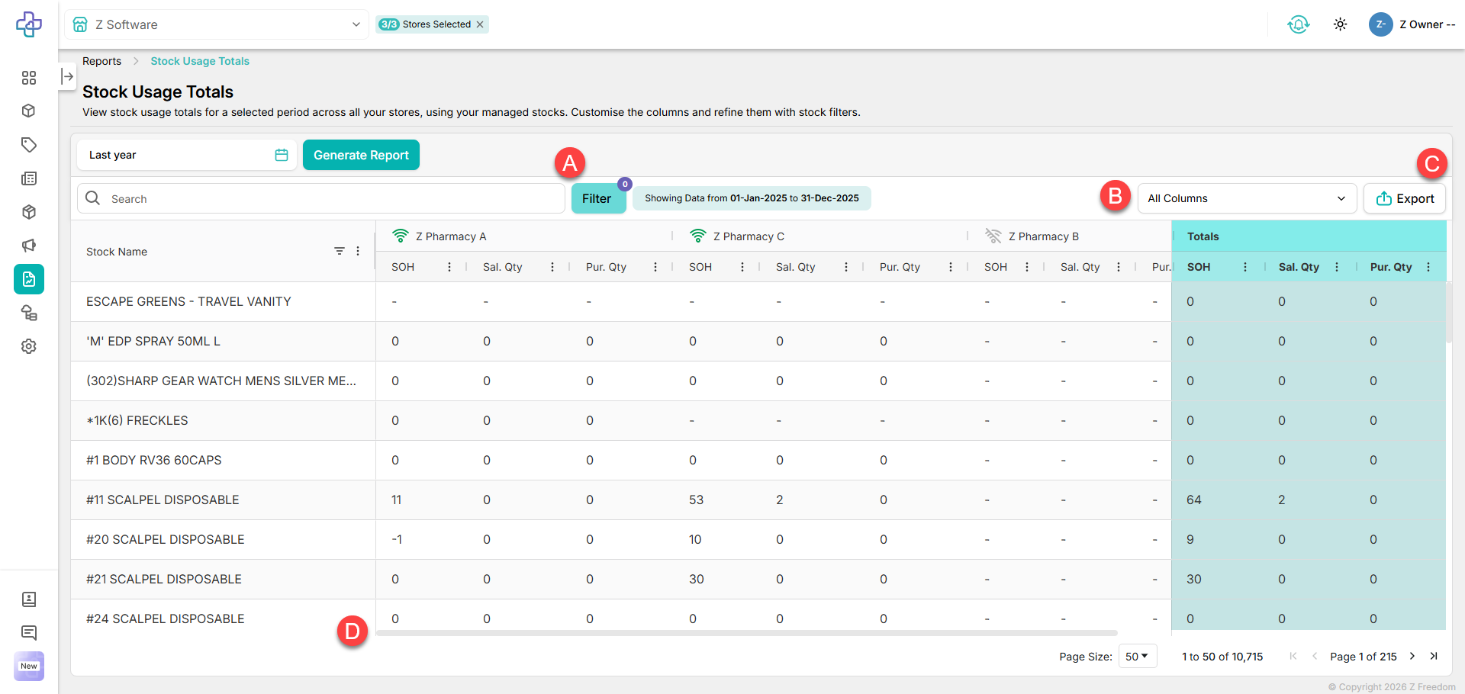Expand the All Columns dropdown

click(x=1246, y=198)
